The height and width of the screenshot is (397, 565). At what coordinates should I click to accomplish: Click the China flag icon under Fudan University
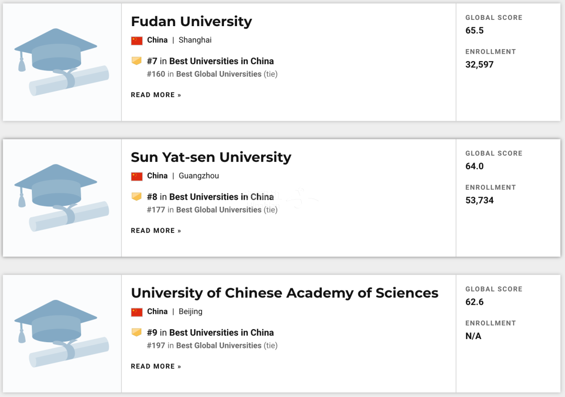137,41
